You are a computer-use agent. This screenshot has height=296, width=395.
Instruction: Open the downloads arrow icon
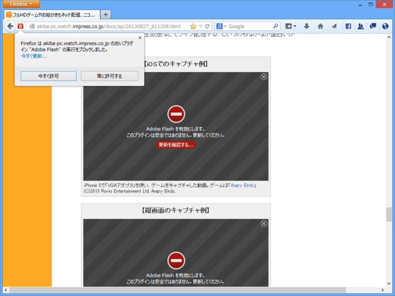(307, 26)
